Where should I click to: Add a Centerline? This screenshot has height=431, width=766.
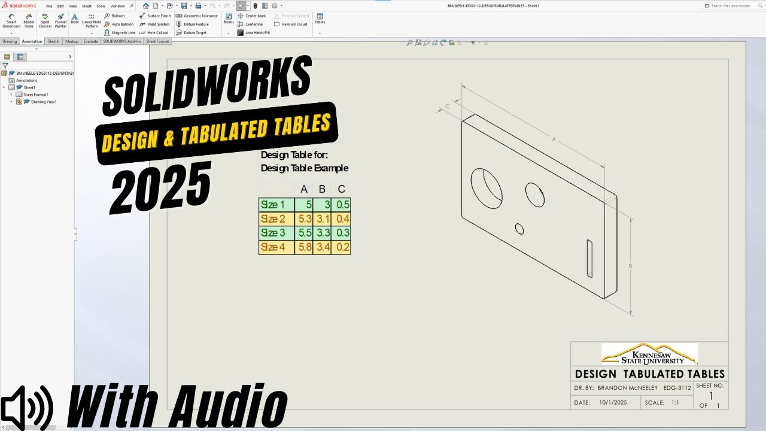pyautogui.click(x=250, y=24)
